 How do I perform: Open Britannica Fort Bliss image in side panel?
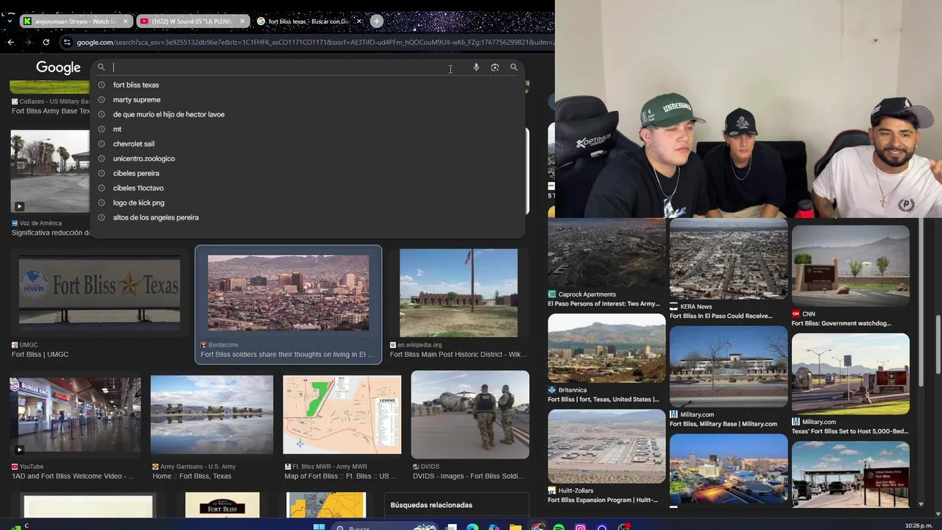point(606,349)
